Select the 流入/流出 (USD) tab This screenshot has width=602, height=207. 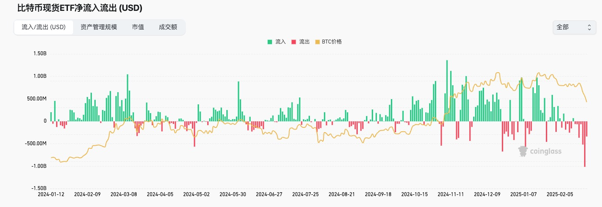tap(44, 27)
